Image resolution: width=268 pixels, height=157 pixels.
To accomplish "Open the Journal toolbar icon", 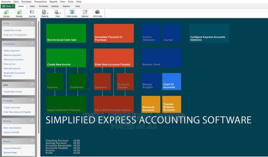I will [x=32, y=13].
